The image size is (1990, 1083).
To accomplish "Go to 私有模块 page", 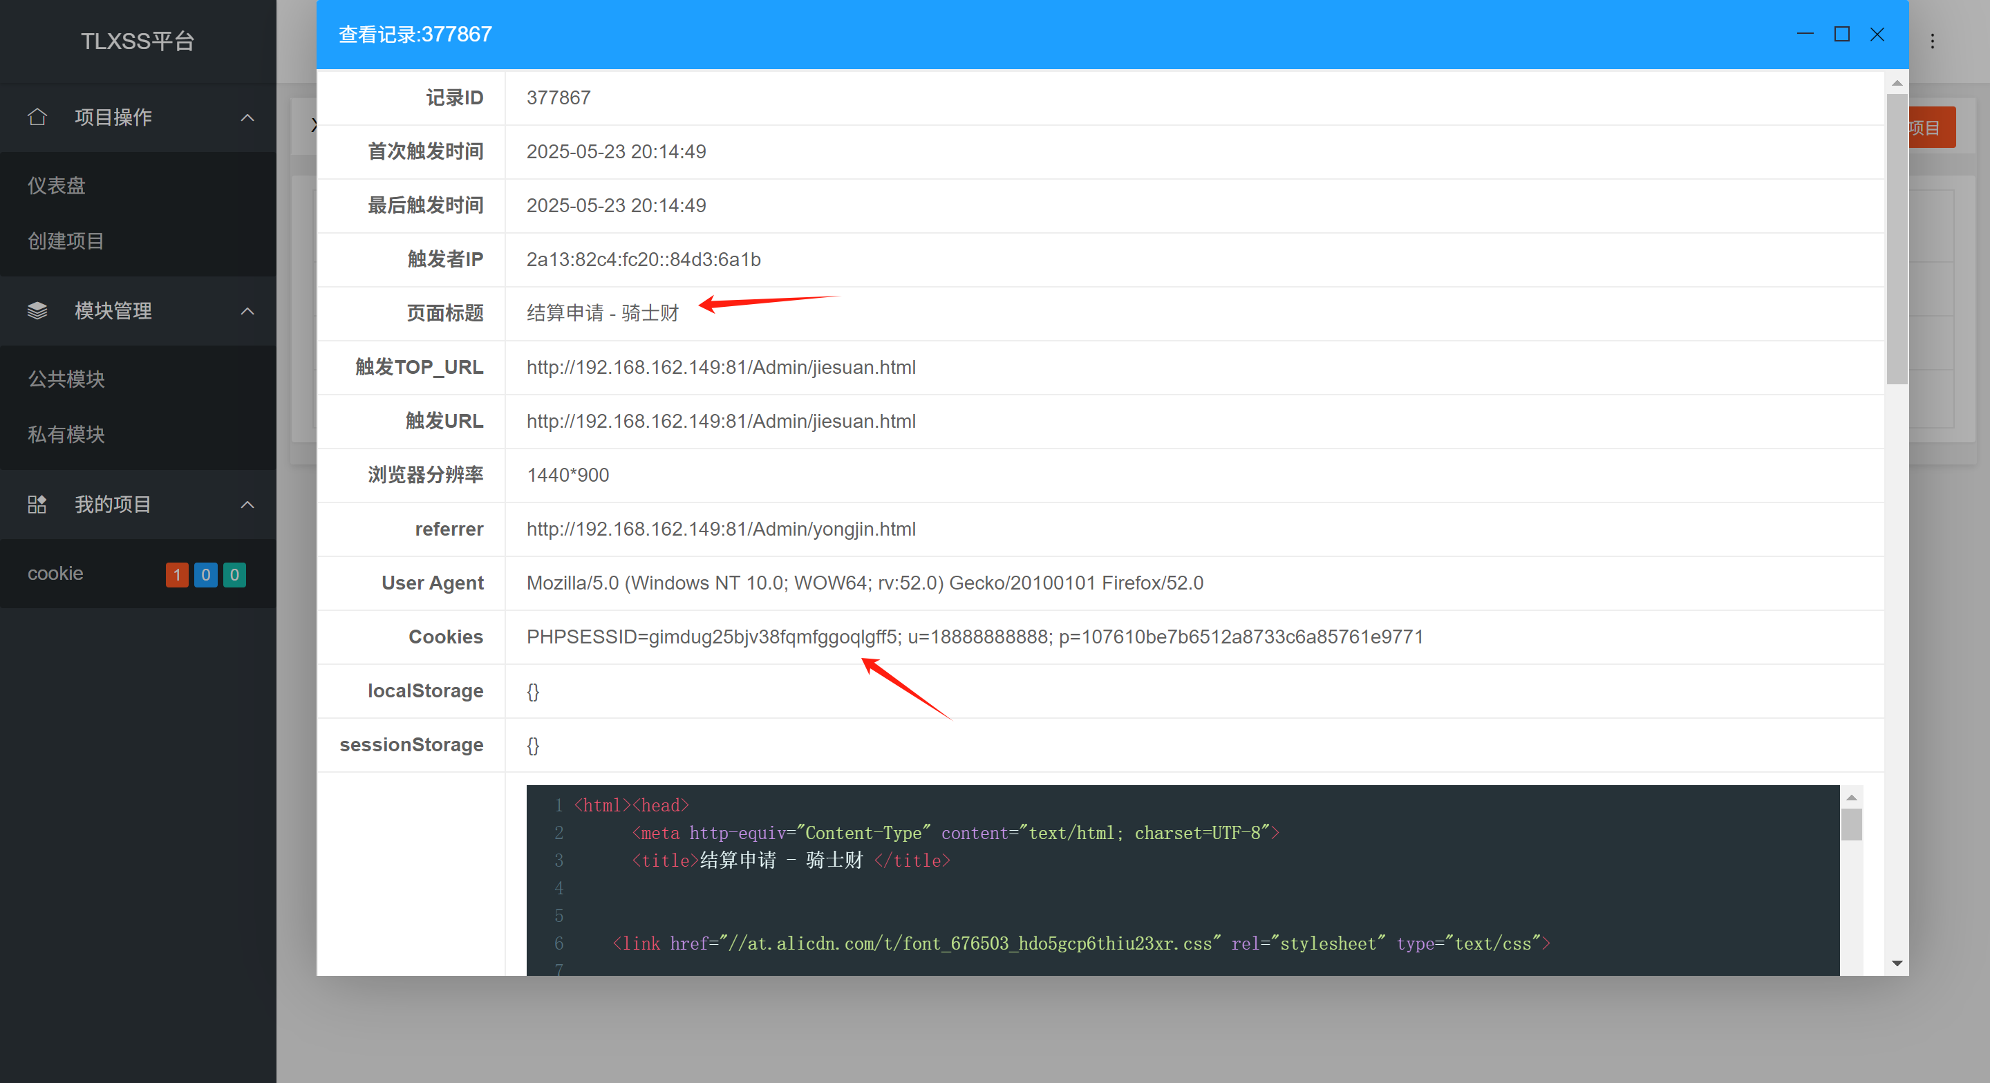I will (x=66, y=434).
